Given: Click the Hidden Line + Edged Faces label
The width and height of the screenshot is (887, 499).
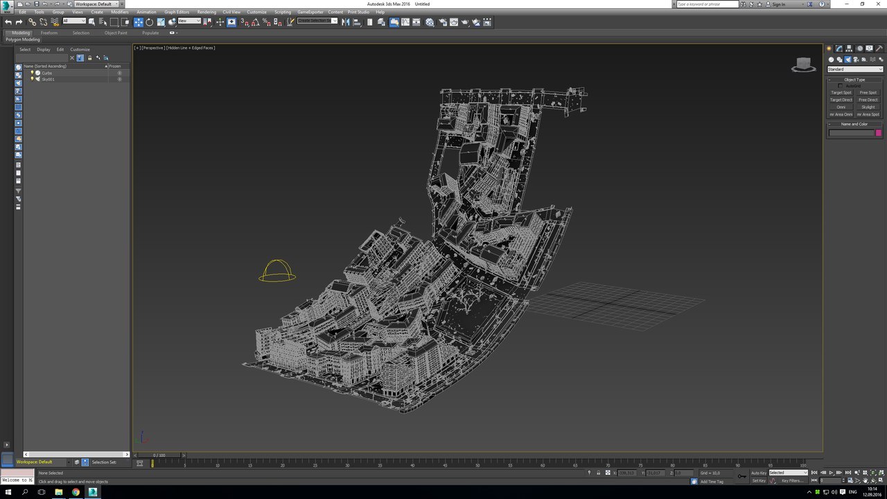Looking at the screenshot, I should (x=191, y=48).
